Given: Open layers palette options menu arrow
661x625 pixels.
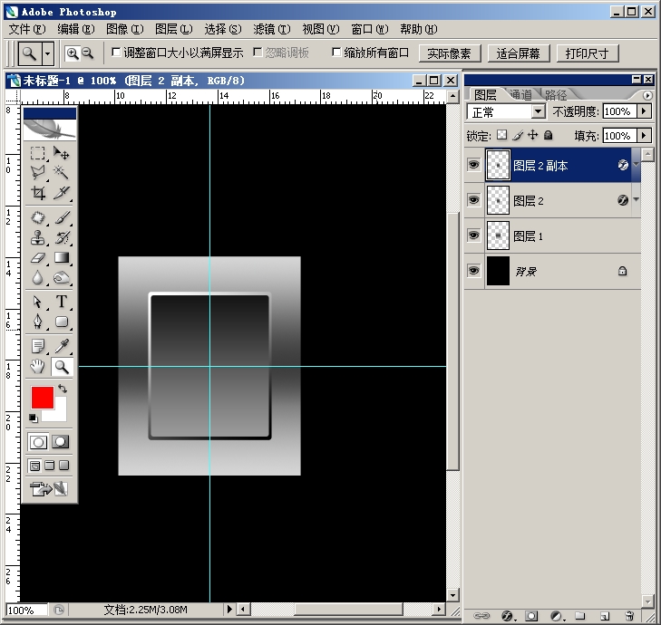Looking at the screenshot, I should [x=647, y=96].
